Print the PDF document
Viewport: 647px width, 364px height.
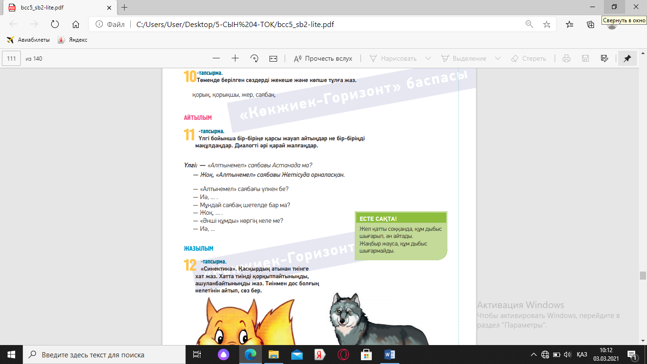[566, 58]
